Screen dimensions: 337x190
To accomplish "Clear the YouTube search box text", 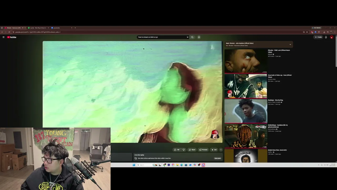I will point(187,37).
